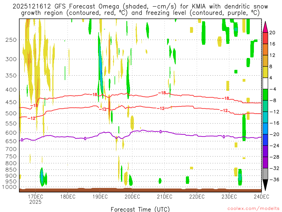The width and height of the screenshot is (282, 212).
Task: Click the -18 contour label near 21DEC
Action: [162, 93]
